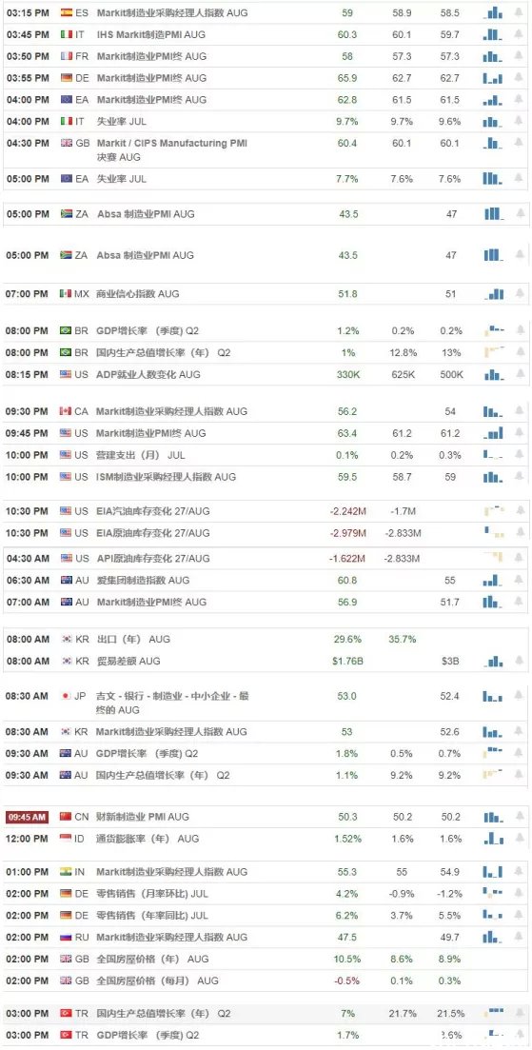Enable alert bell for FR Markit制造业PMI终
Viewport: 532px width, 1050px height.
coord(520,56)
